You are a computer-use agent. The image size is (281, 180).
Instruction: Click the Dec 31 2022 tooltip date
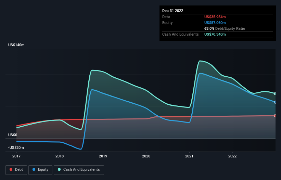(173, 11)
